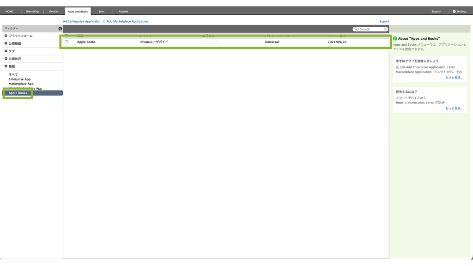Click into the Search input field
Screen dimensions: 473x266
coord(371,29)
